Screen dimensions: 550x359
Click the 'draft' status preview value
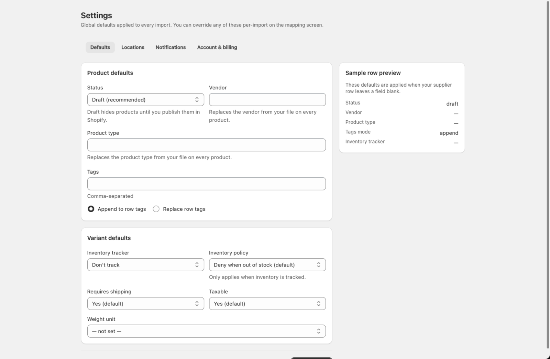coord(452,104)
